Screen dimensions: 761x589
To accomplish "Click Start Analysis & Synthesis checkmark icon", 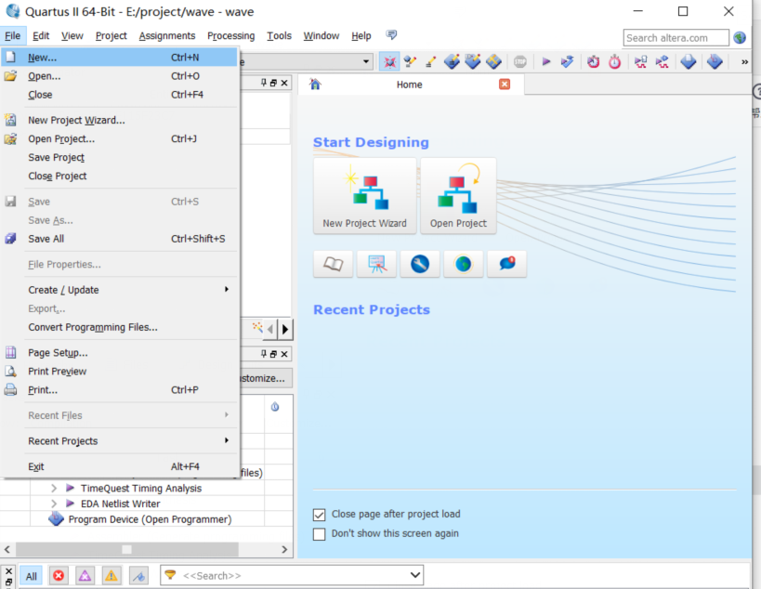I will (567, 61).
